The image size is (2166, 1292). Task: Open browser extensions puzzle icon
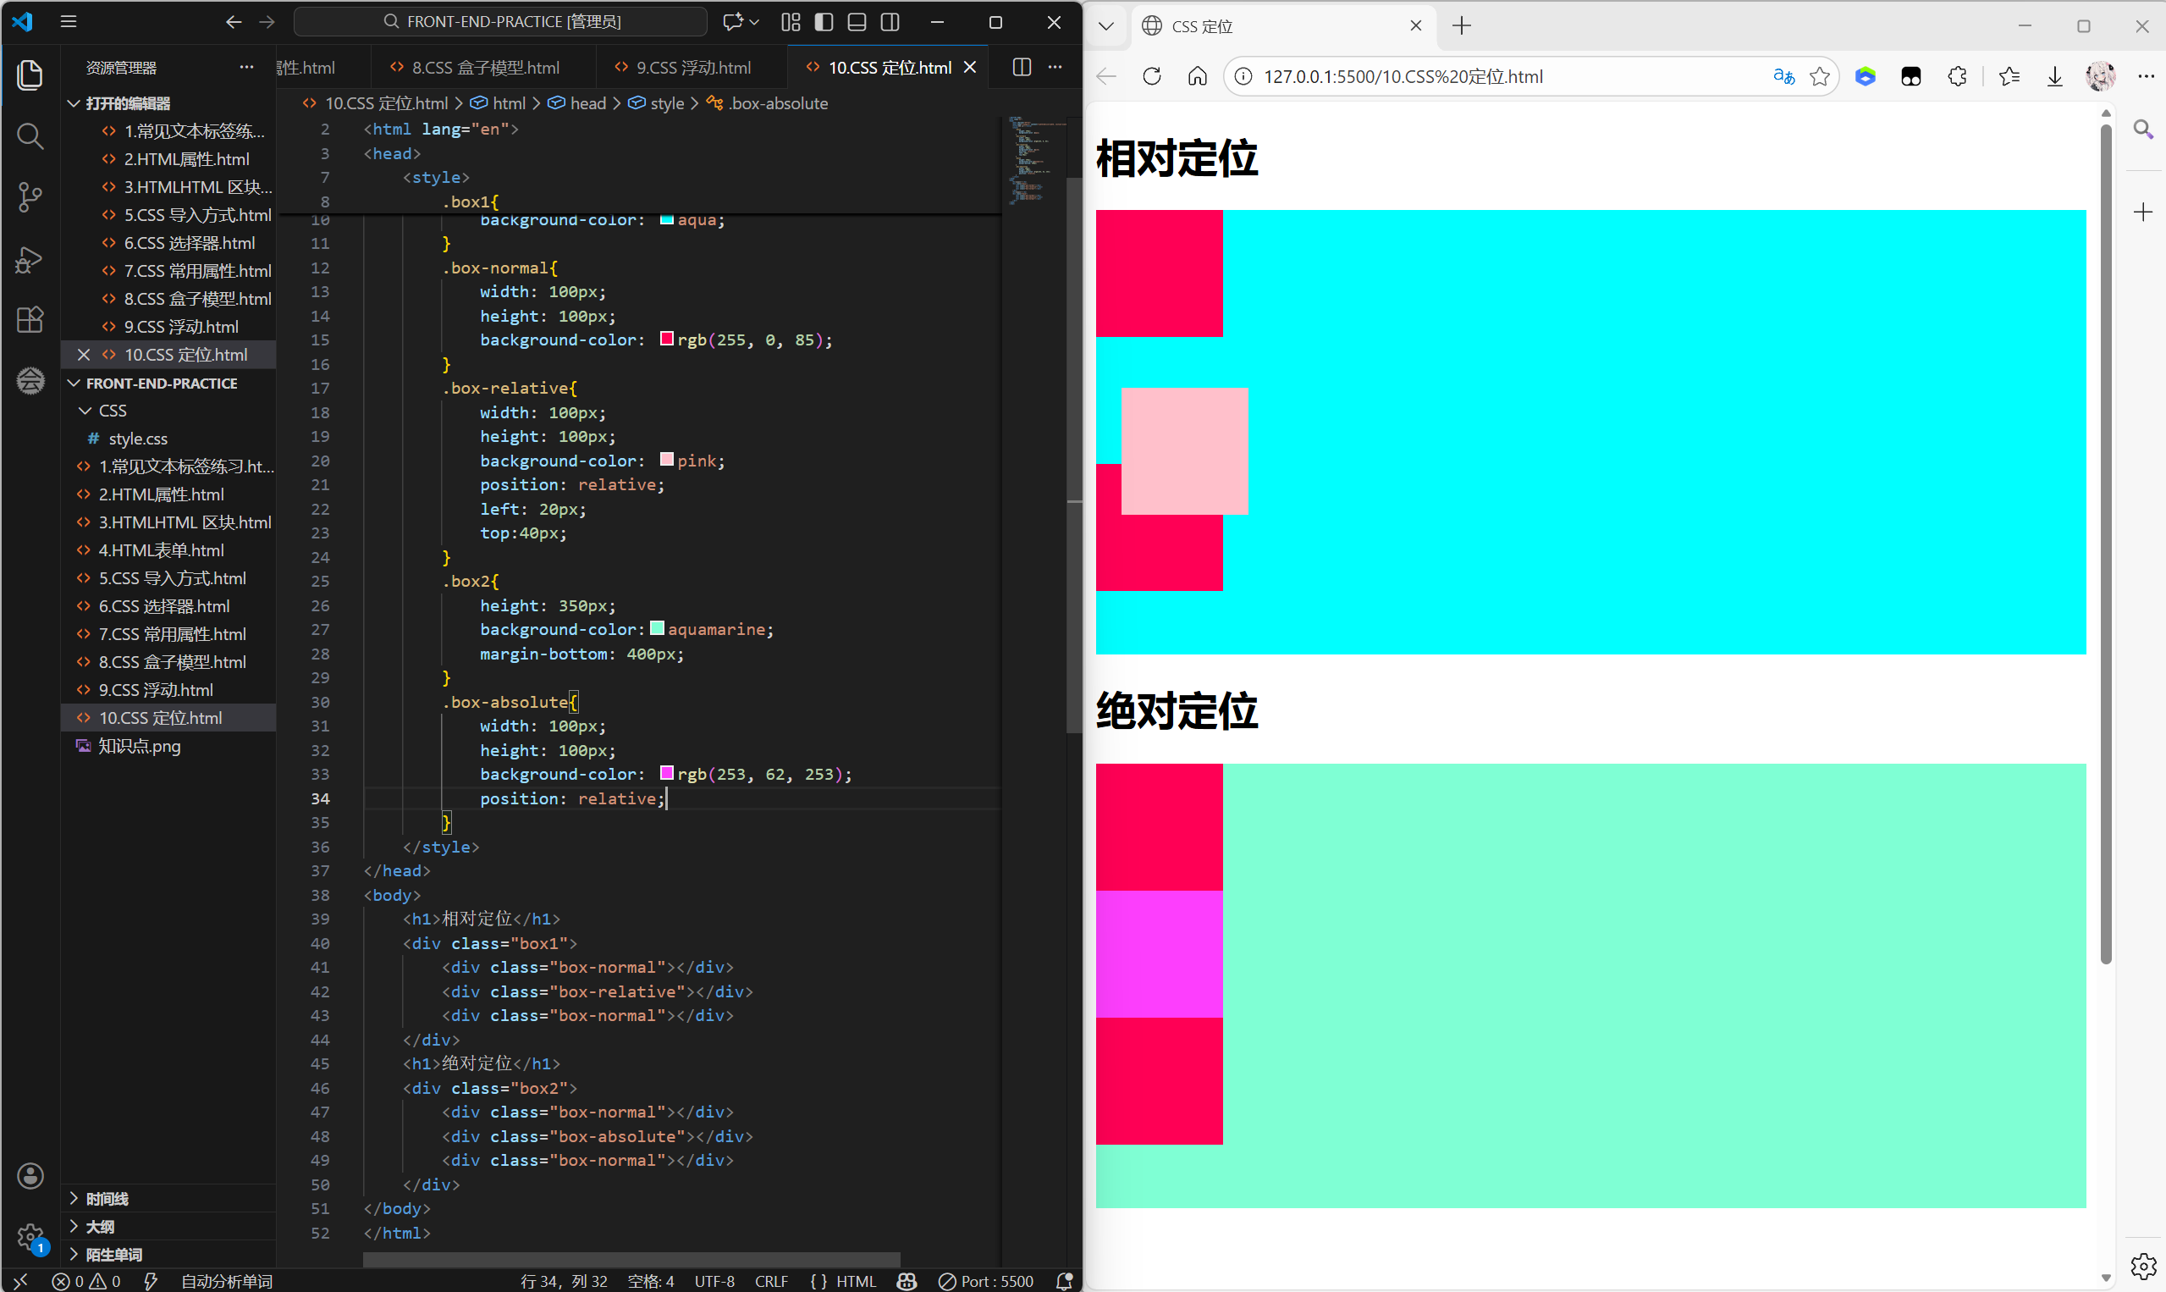(1956, 76)
